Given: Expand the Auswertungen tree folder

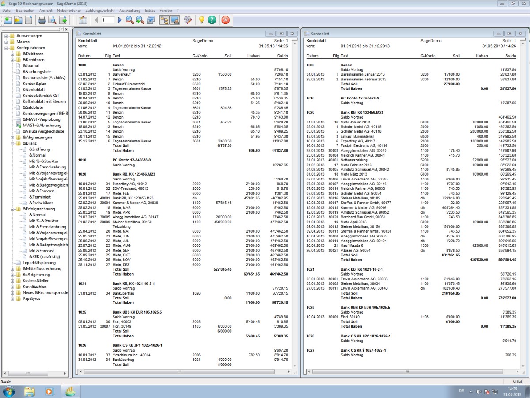Looking at the screenshot, I should [6, 36].
